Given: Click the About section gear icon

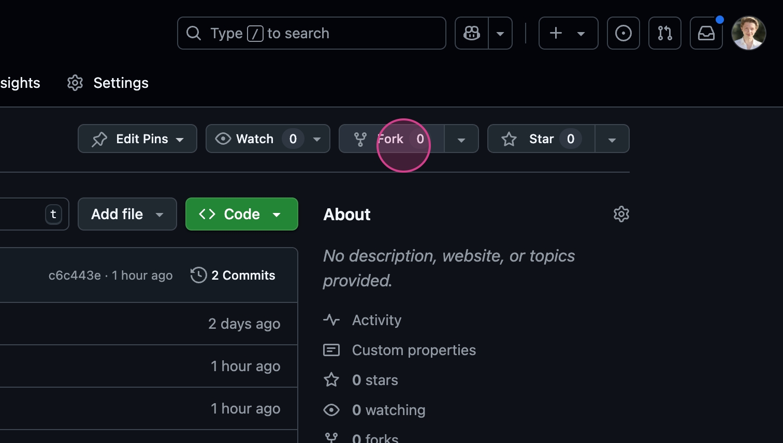Looking at the screenshot, I should coord(621,214).
